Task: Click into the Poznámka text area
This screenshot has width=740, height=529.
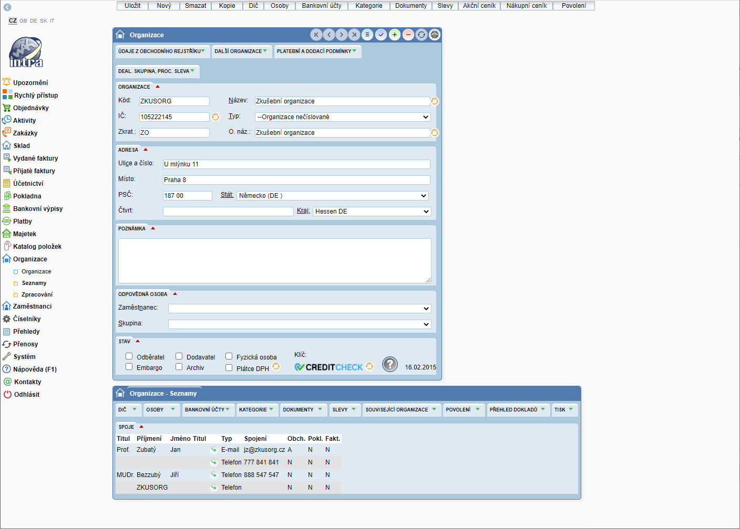Action: [274, 261]
